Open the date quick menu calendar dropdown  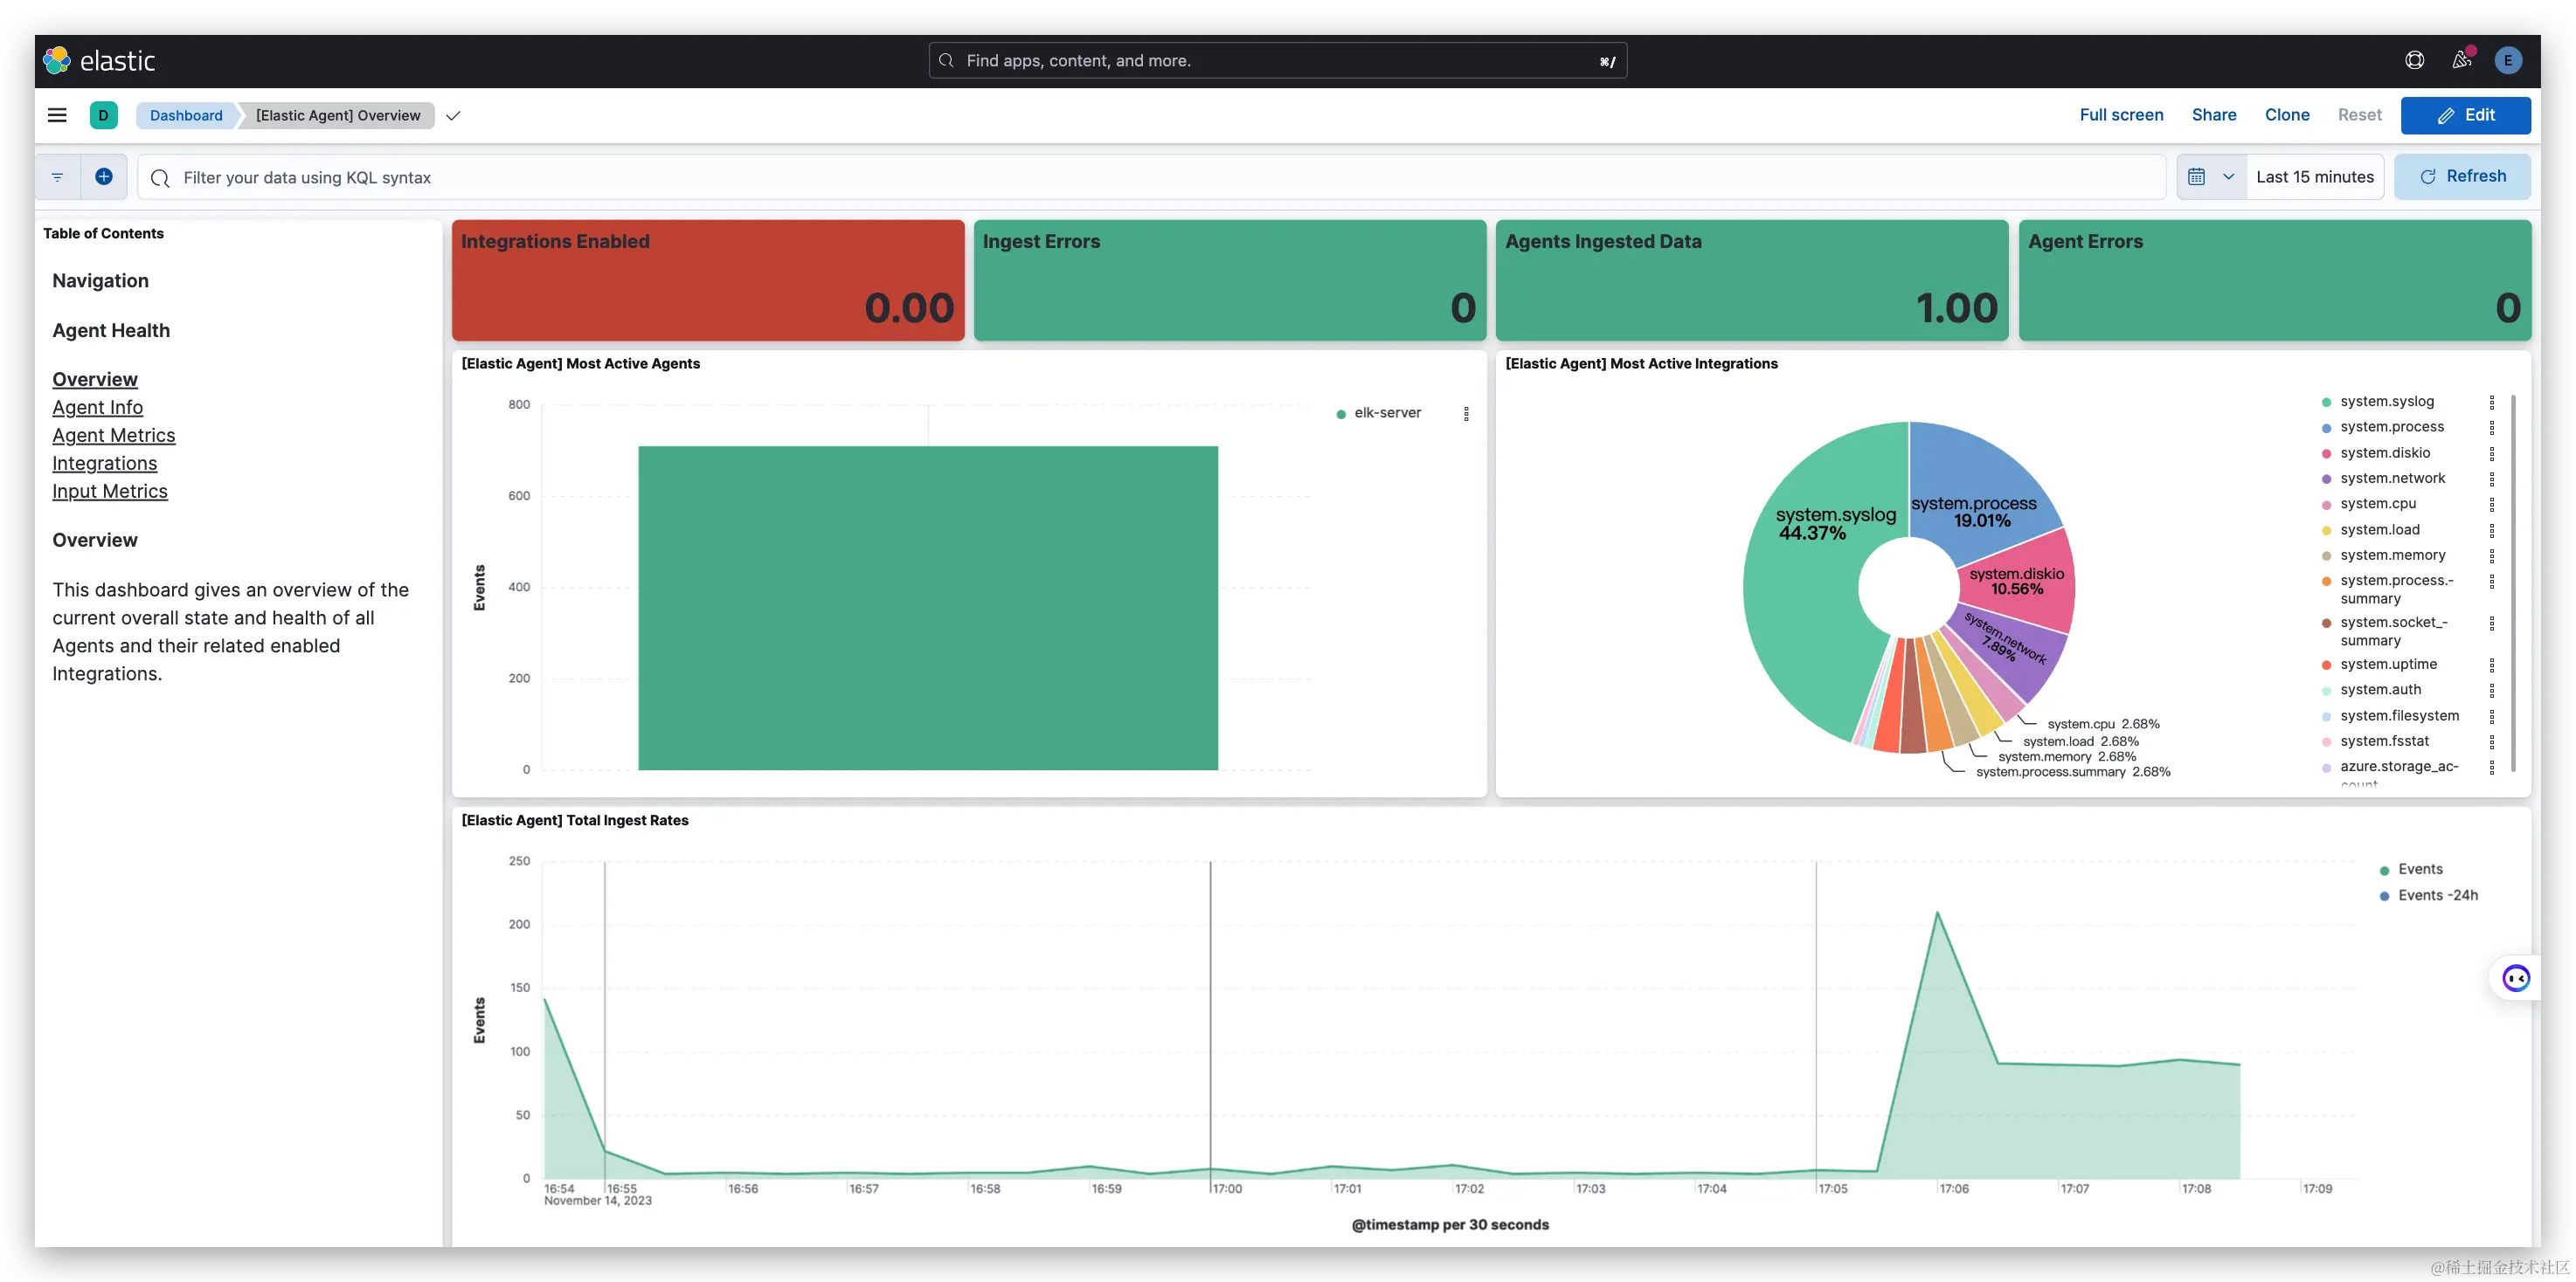[x=2211, y=177]
